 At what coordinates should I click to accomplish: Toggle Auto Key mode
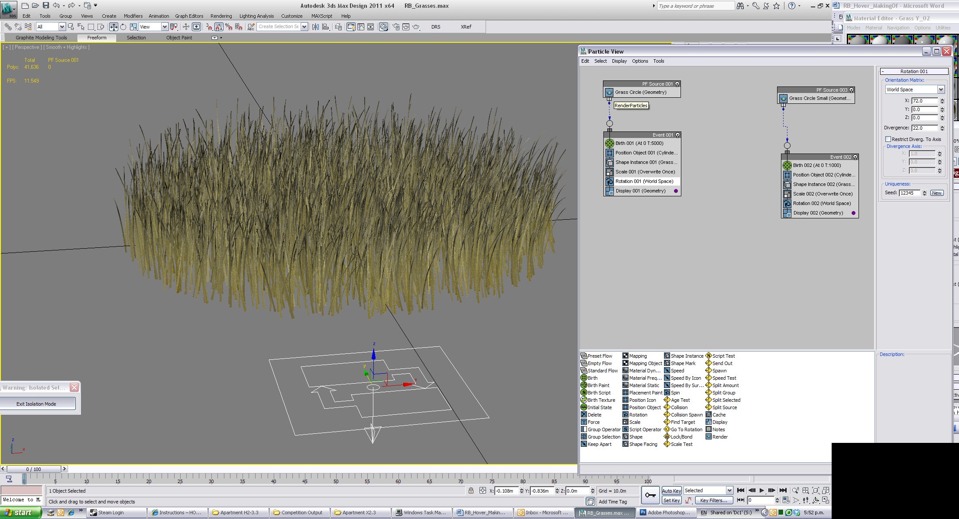point(672,490)
